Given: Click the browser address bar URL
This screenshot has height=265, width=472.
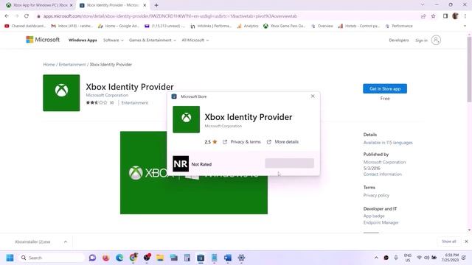Looking at the screenshot, I should [170, 16].
